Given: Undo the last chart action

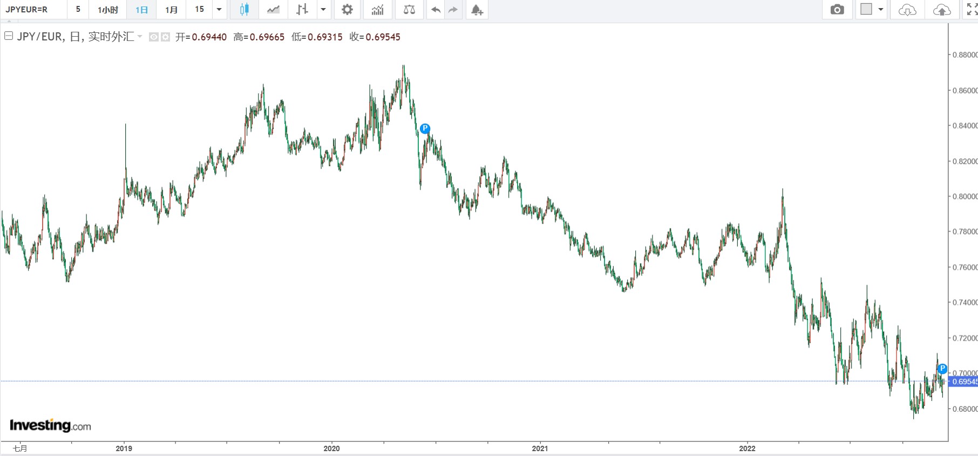Looking at the screenshot, I should (x=436, y=10).
